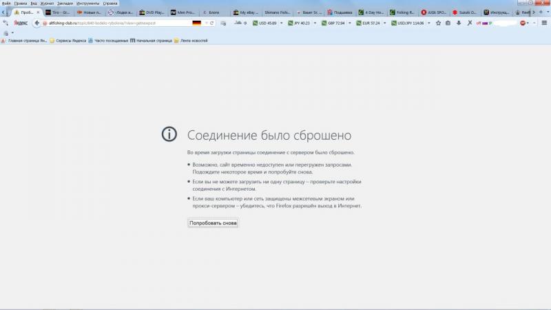
Task: Click the USD 45.89 currency rate
Action: [264, 23]
